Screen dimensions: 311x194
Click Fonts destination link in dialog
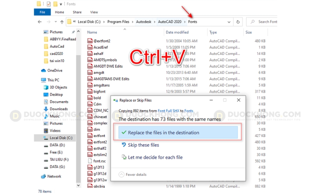(x=189, y=111)
